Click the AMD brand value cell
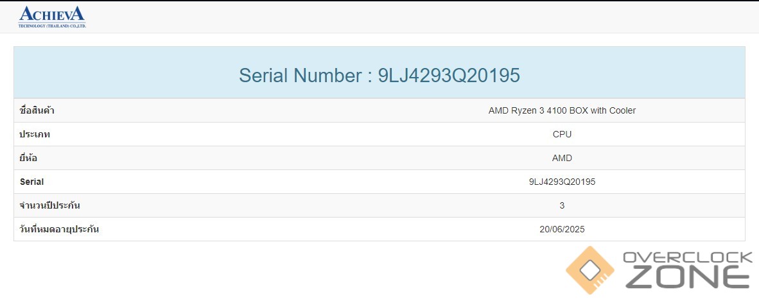 (562, 158)
